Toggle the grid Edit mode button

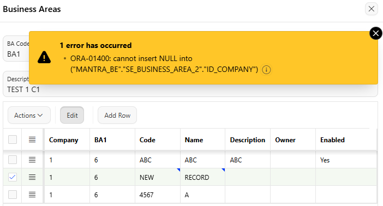click(72, 115)
